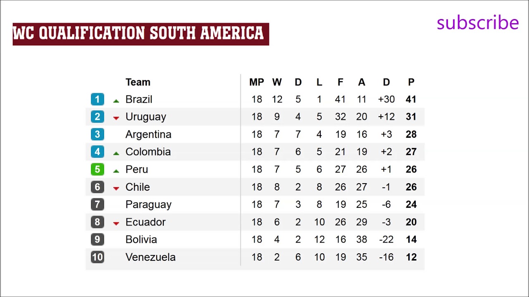Click the MP column header
The image size is (529, 297).
pyautogui.click(x=256, y=82)
